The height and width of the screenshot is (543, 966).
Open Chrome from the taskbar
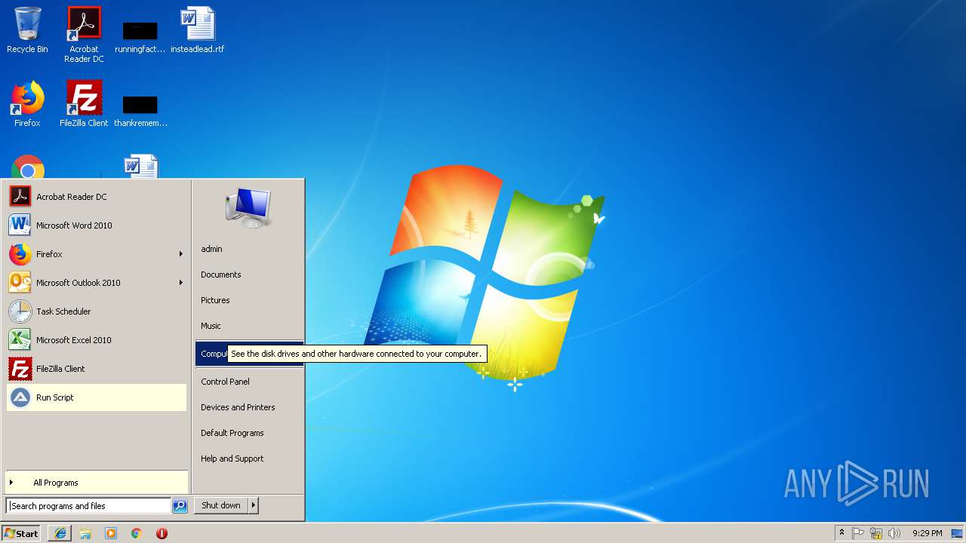tap(136, 533)
